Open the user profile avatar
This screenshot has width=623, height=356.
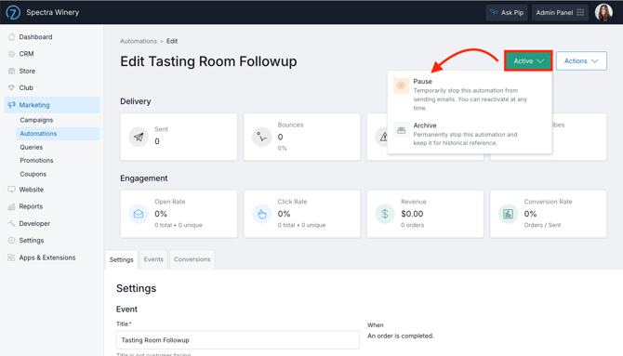603,12
